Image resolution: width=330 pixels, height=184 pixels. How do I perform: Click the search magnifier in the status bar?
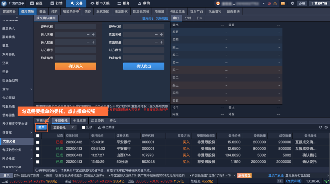click(280, 181)
